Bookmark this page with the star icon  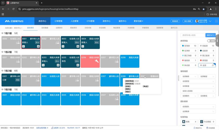coord(204,9)
